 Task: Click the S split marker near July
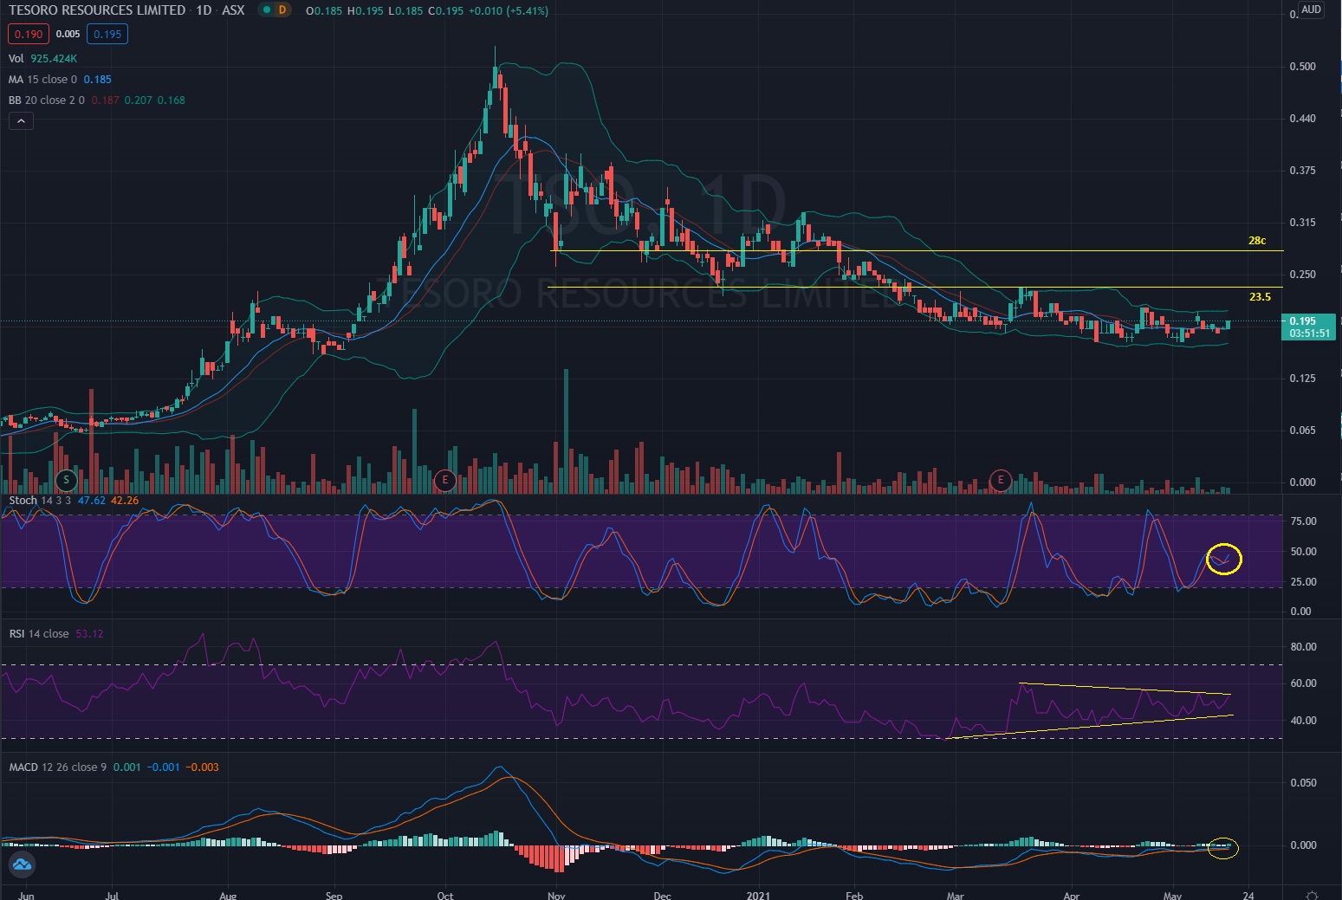click(x=66, y=479)
